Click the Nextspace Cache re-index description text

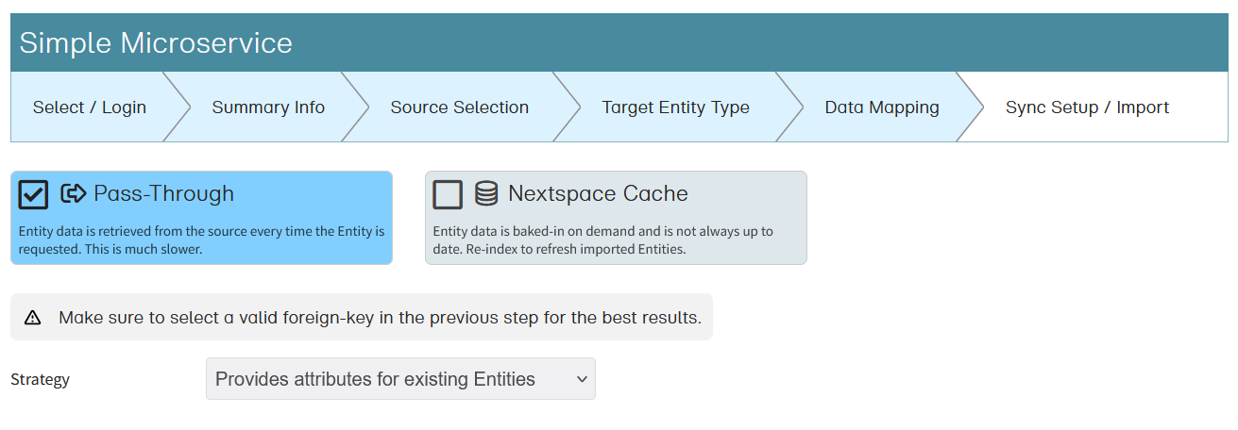pos(602,240)
